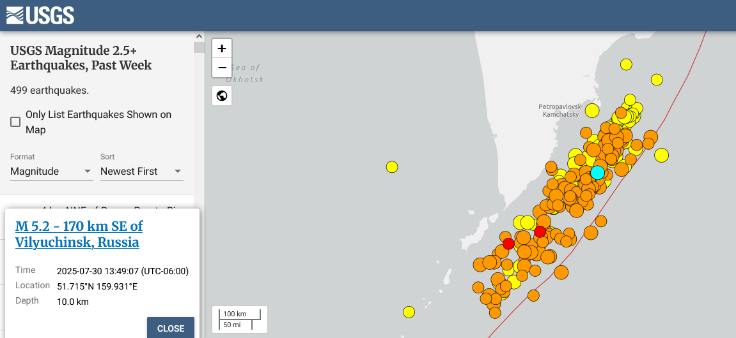Click the globe icon to zoom to world
Image resolution: width=736 pixels, height=338 pixels.
click(222, 96)
